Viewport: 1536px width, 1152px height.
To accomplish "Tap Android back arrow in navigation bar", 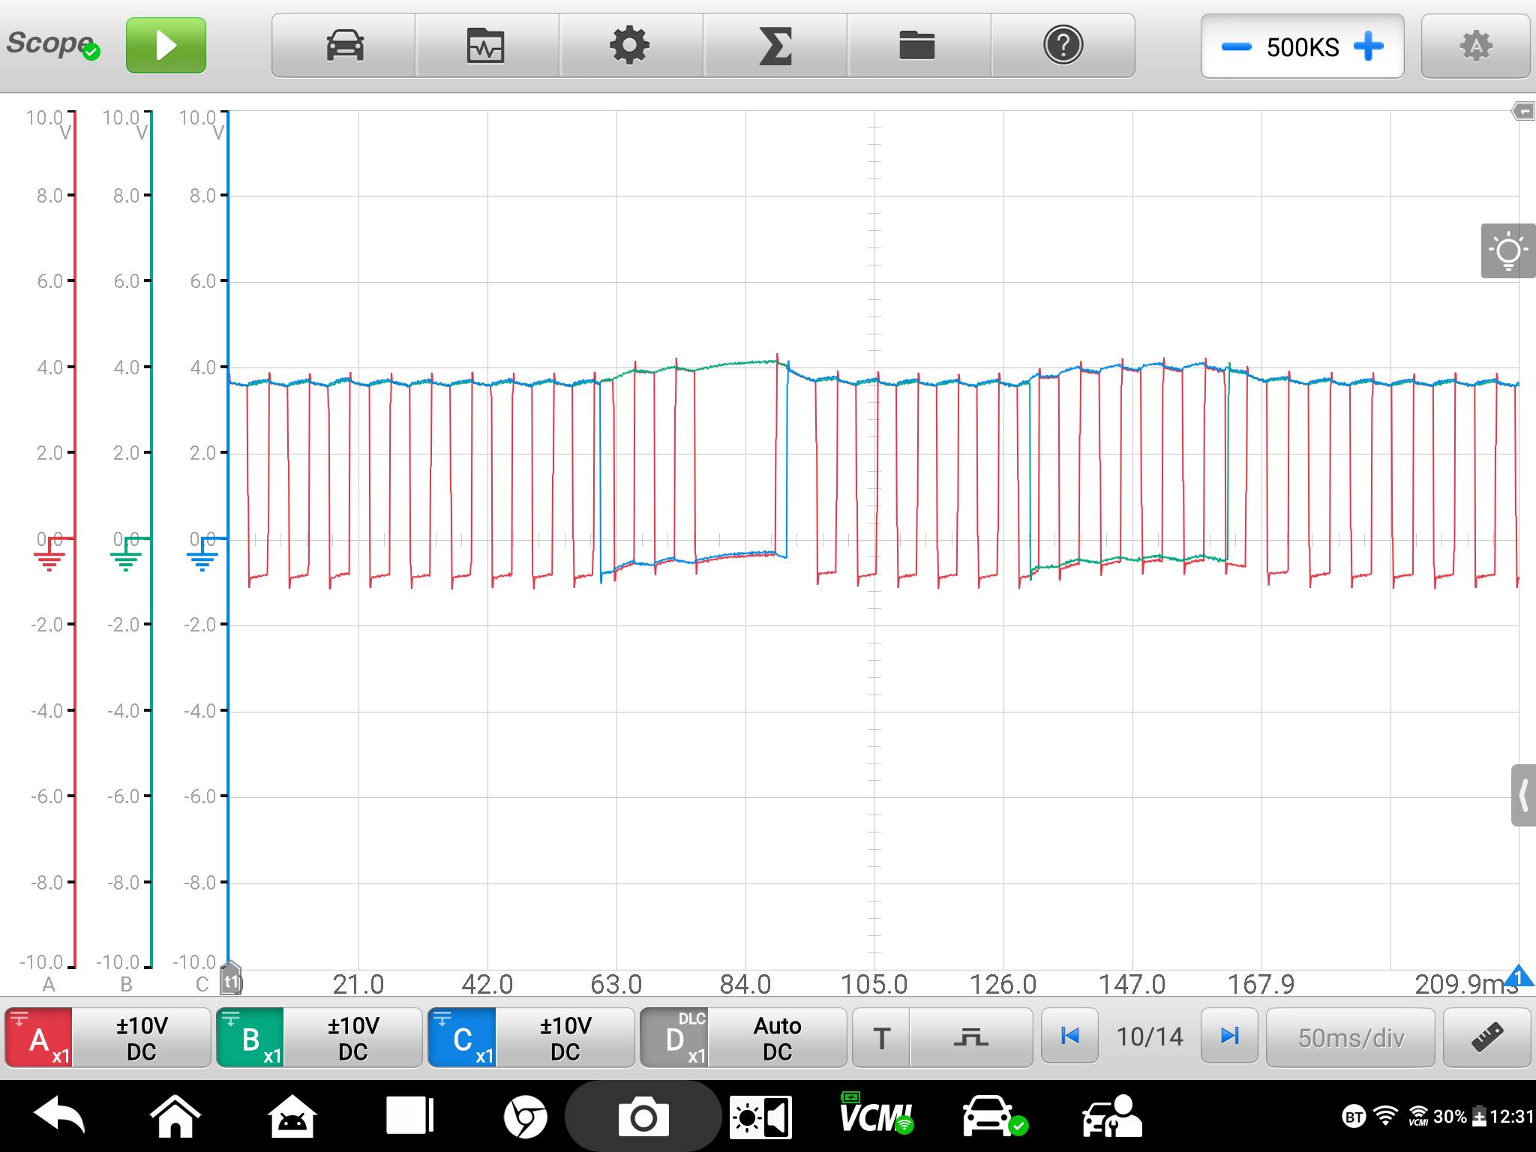I will 59,1117.
